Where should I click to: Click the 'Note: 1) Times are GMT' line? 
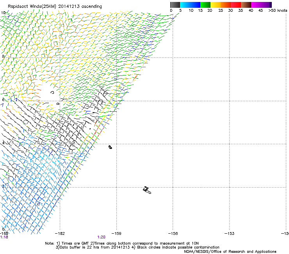(121, 243)
